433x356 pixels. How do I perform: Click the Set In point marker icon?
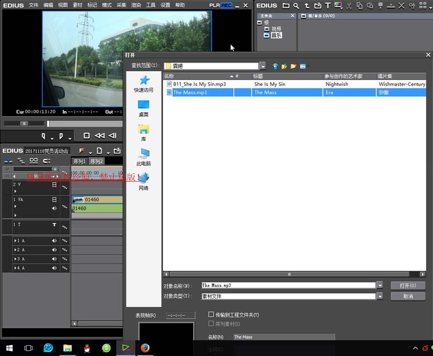pyautogui.click(x=44, y=136)
